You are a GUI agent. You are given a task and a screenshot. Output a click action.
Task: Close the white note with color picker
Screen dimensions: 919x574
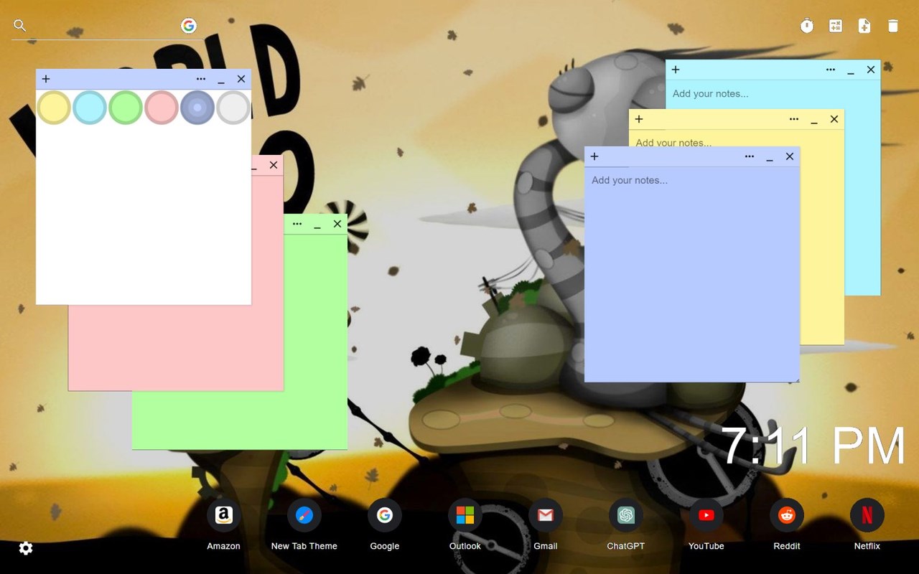click(241, 79)
